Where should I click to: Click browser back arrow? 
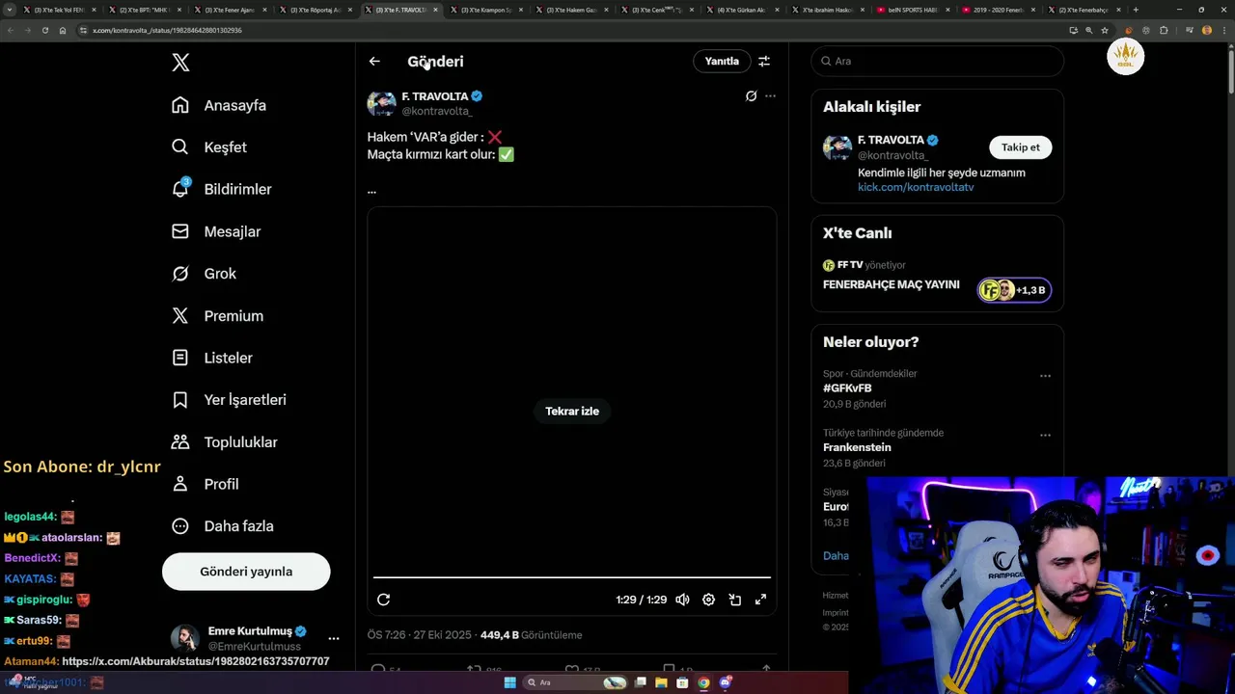10,30
